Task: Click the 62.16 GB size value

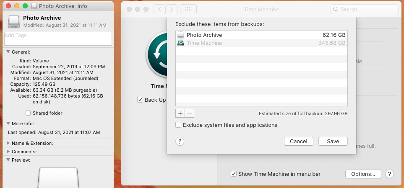Action: coord(334,35)
